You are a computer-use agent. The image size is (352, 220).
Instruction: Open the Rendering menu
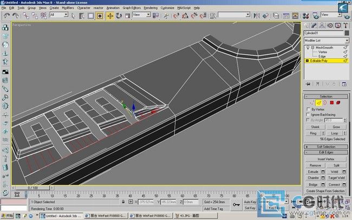pyautogui.click(x=151, y=8)
